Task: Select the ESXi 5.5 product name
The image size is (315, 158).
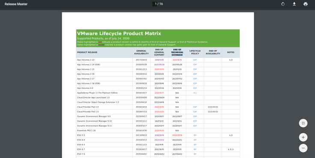Action: (81, 135)
